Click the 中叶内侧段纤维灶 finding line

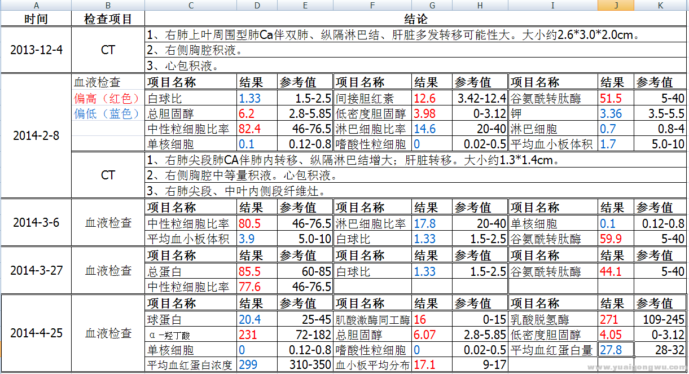tap(416, 190)
